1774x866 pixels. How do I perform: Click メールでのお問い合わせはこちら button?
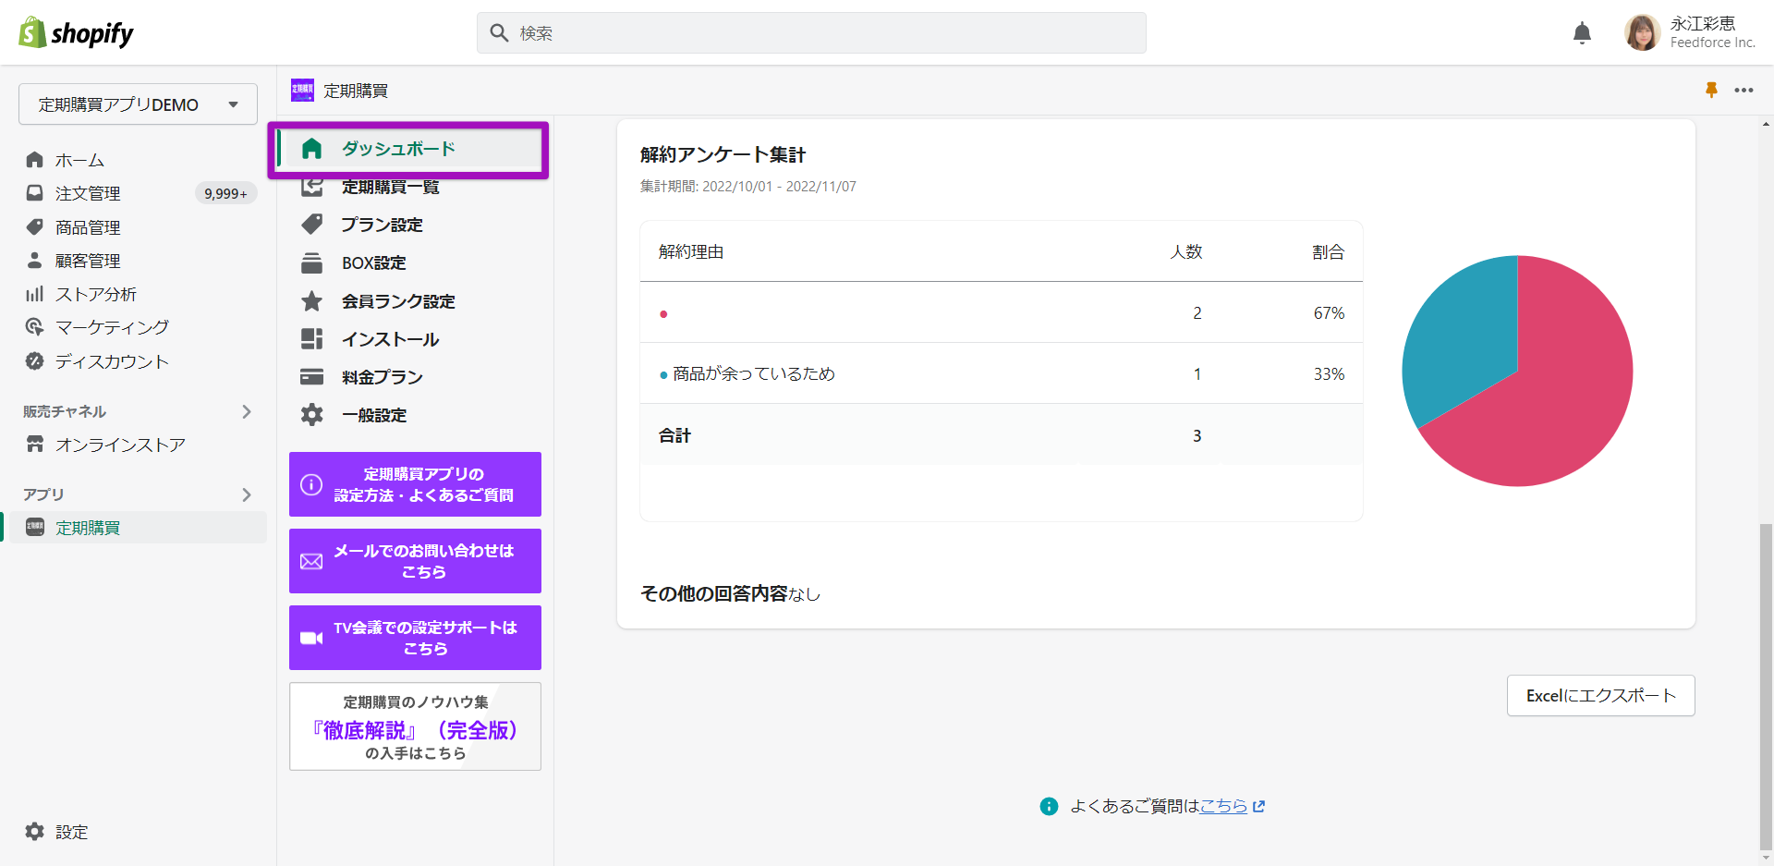pos(415,561)
